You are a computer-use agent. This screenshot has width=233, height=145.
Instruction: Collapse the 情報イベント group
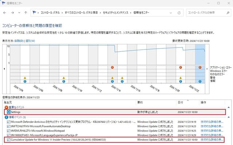[229, 117]
